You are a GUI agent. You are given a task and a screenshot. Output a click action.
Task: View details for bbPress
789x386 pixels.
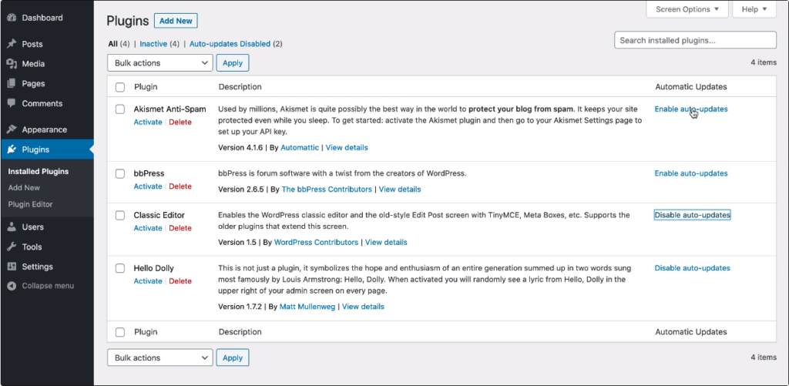point(400,190)
